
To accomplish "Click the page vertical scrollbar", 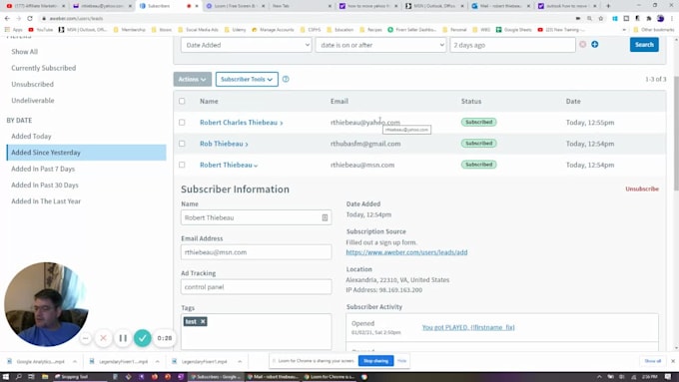I will [x=676, y=134].
